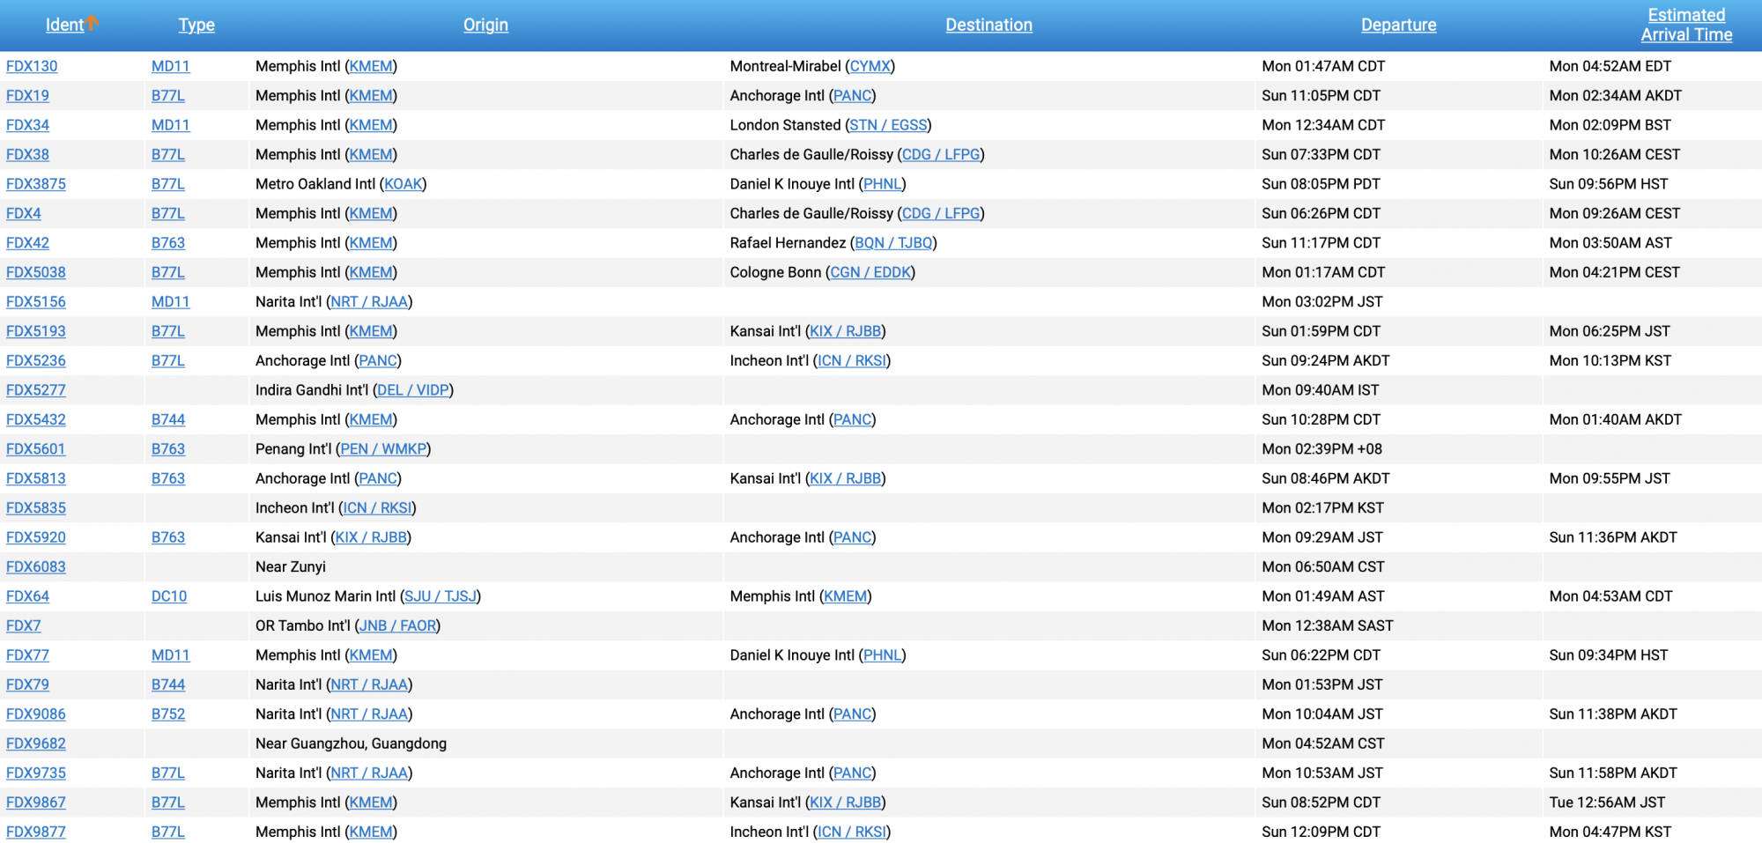Open the FDX38 flight page
This screenshot has height=843, width=1762.
[x=27, y=155]
